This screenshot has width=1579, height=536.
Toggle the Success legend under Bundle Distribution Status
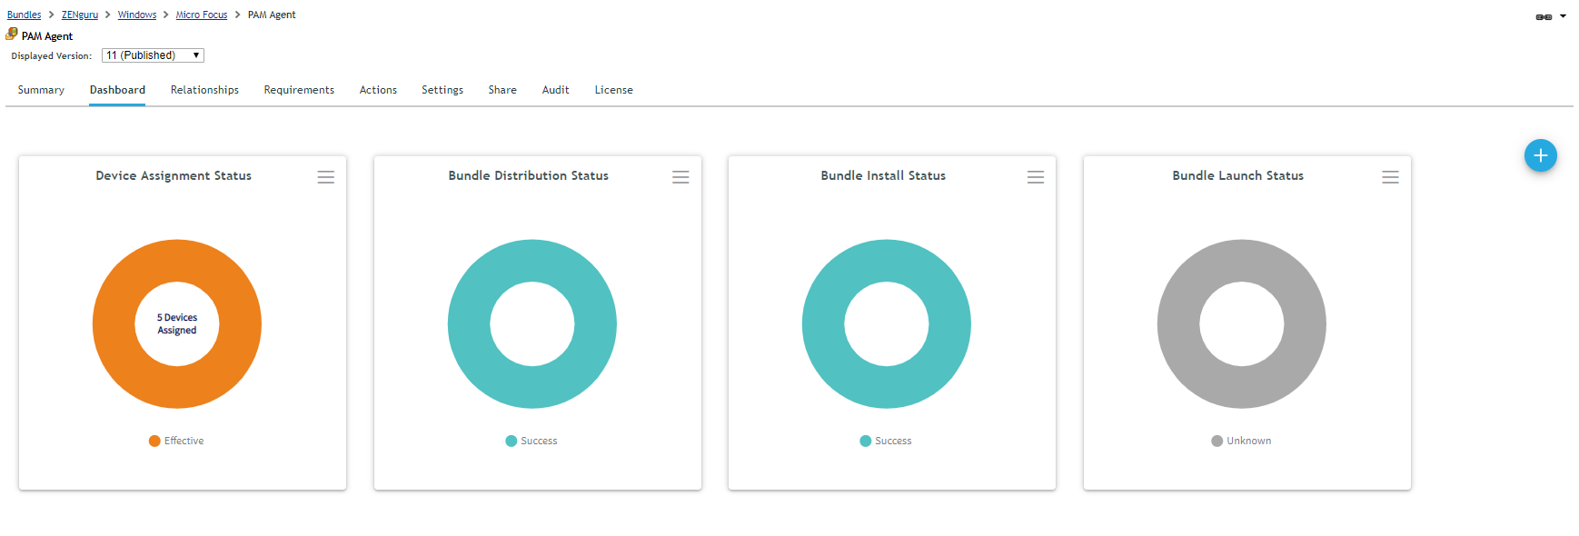coord(531,441)
